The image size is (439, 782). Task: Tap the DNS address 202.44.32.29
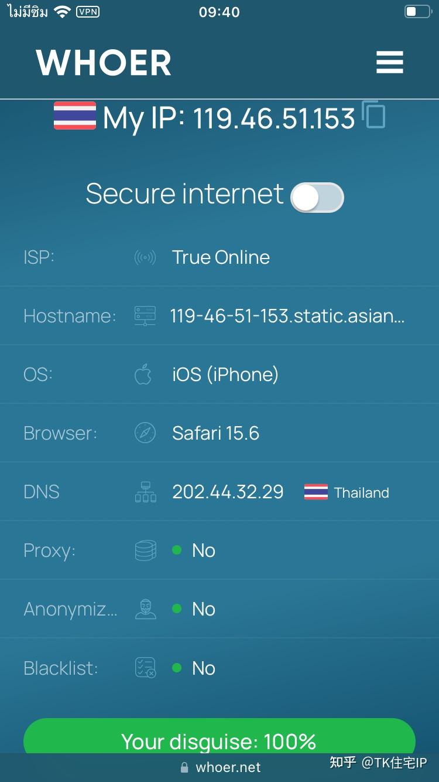228,492
